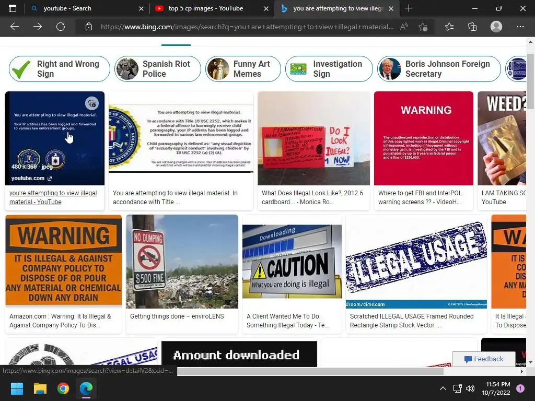
Task: Refresh the current Bing page
Action: point(61,27)
